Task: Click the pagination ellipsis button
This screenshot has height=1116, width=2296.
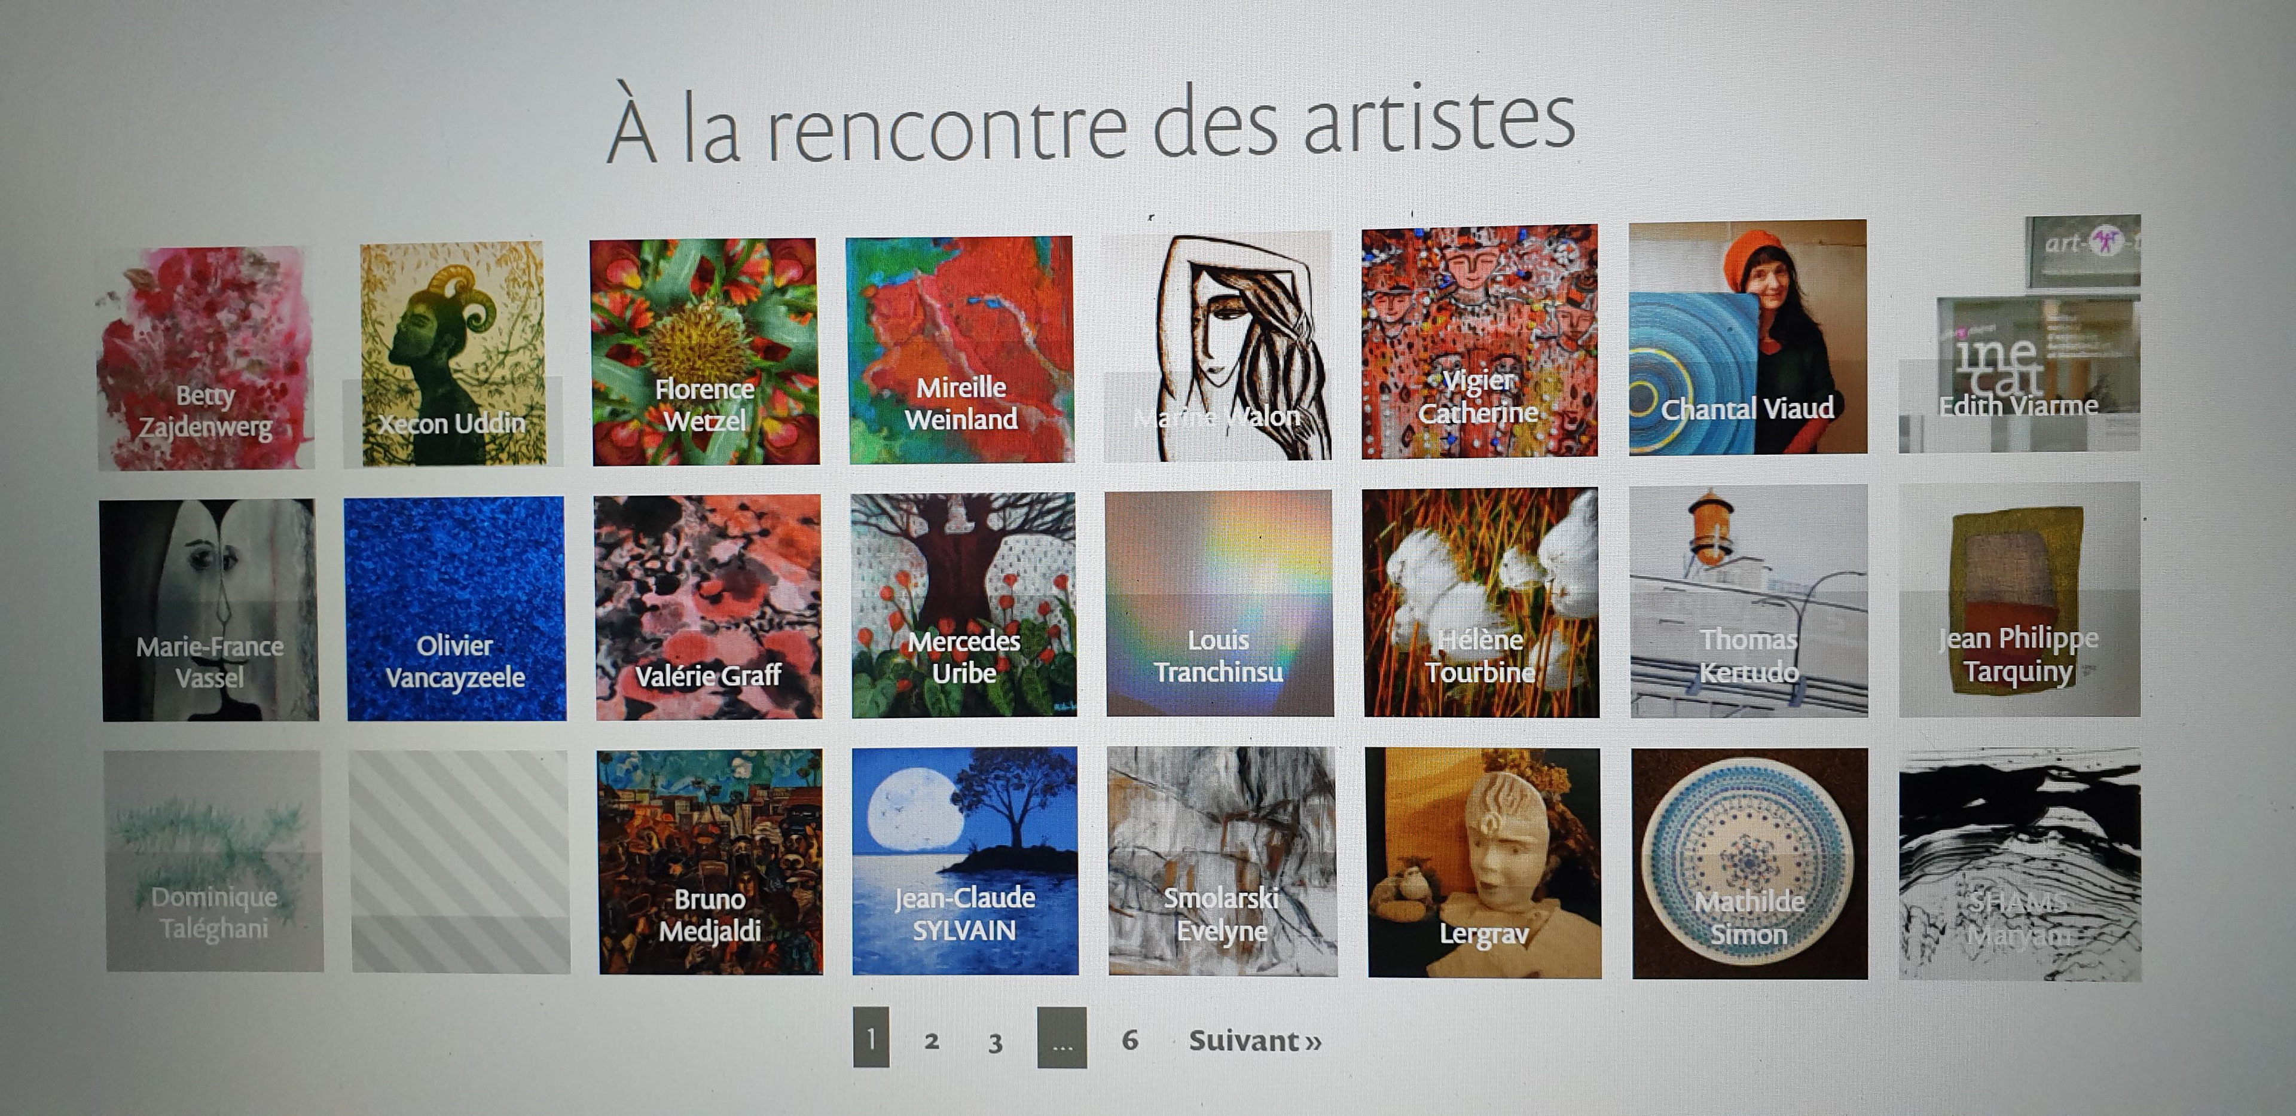Action: pos(1061,1038)
